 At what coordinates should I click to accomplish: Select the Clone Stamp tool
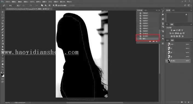2,35
